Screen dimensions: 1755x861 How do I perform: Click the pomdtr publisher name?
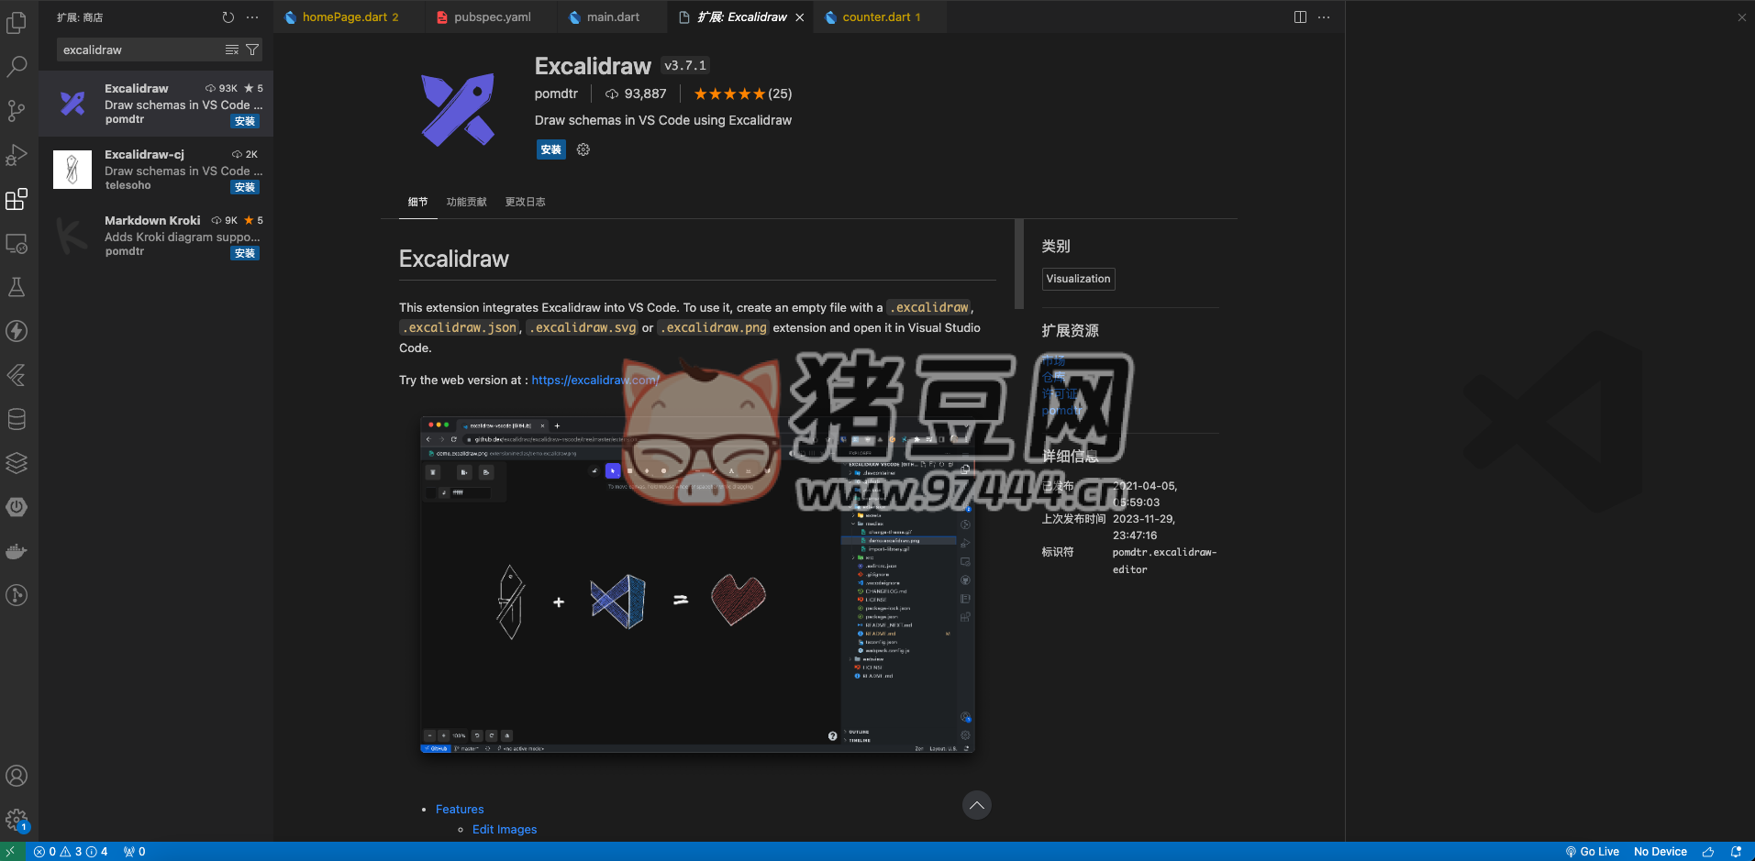point(556,94)
